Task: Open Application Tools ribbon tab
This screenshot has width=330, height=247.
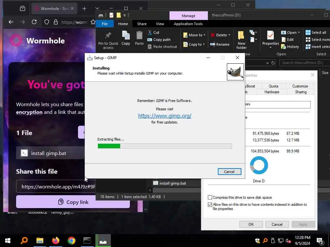Action: click(x=188, y=24)
